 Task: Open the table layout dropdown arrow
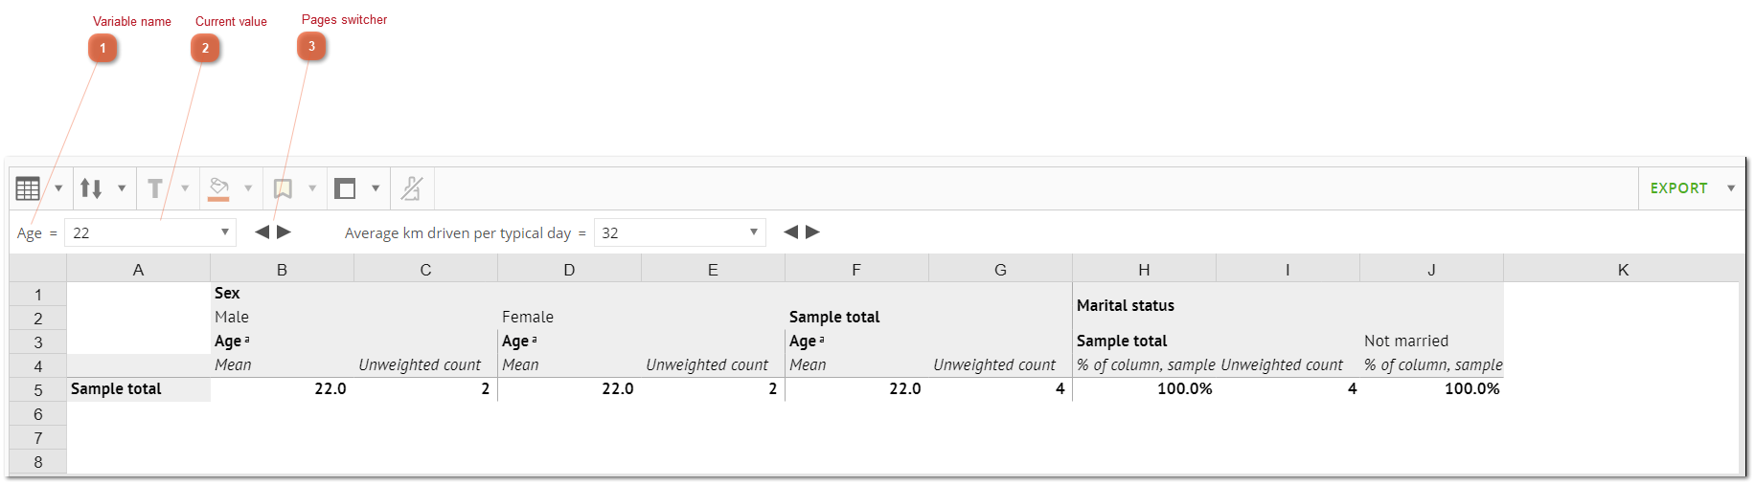coord(58,188)
